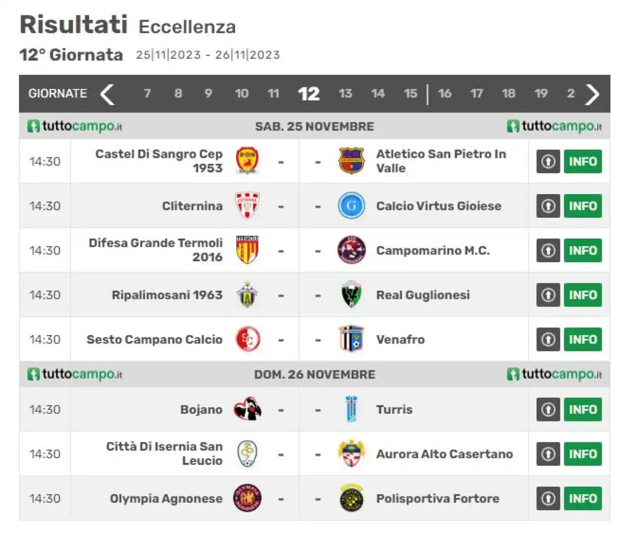Click the top-left tuttocampo.it logo
The height and width of the screenshot is (533, 619).
[75, 126]
